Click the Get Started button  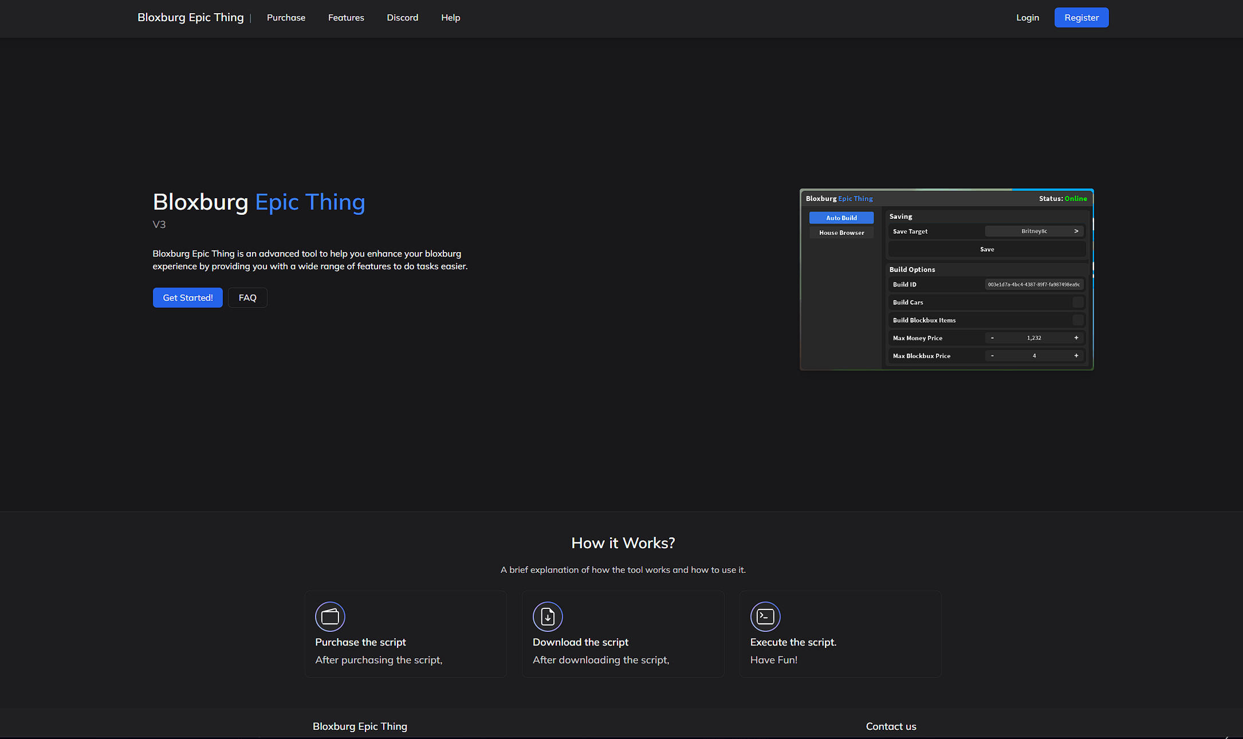(187, 297)
